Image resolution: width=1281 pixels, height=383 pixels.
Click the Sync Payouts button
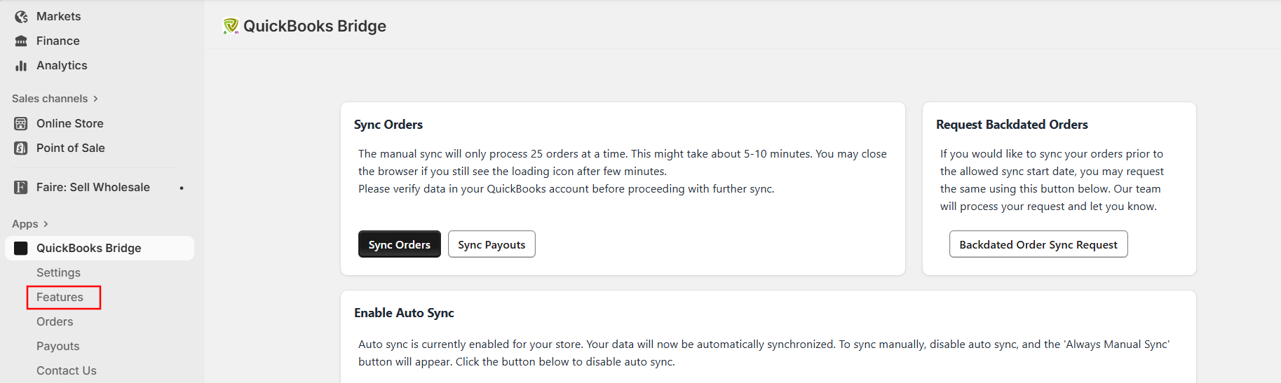pyautogui.click(x=492, y=244)
